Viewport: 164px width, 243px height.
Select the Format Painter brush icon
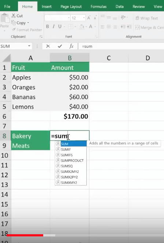point(14,29)
